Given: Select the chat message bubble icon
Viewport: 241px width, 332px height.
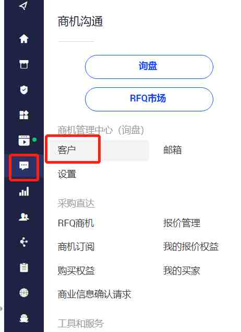Looking at the screenshot, I should pos(24,166).
